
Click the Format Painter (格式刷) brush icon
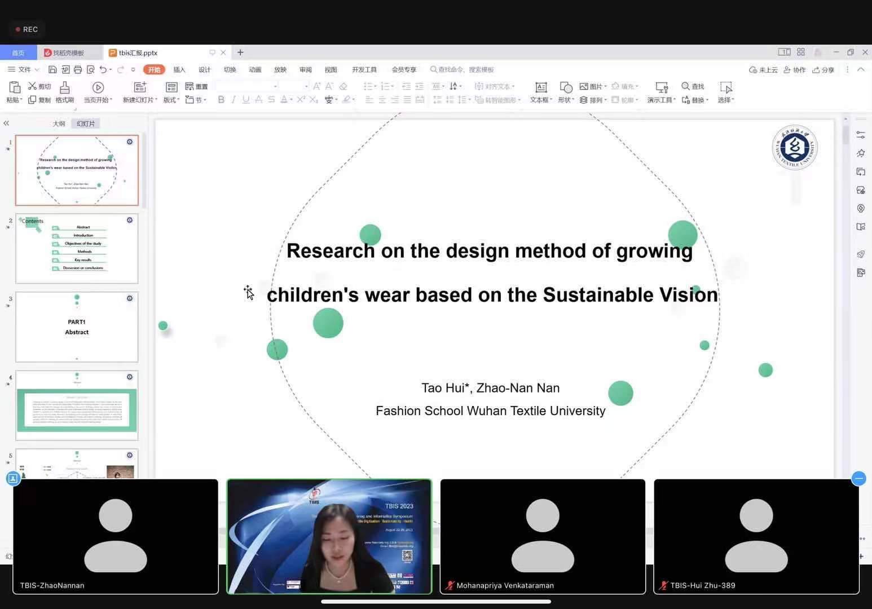coord(65,87)
